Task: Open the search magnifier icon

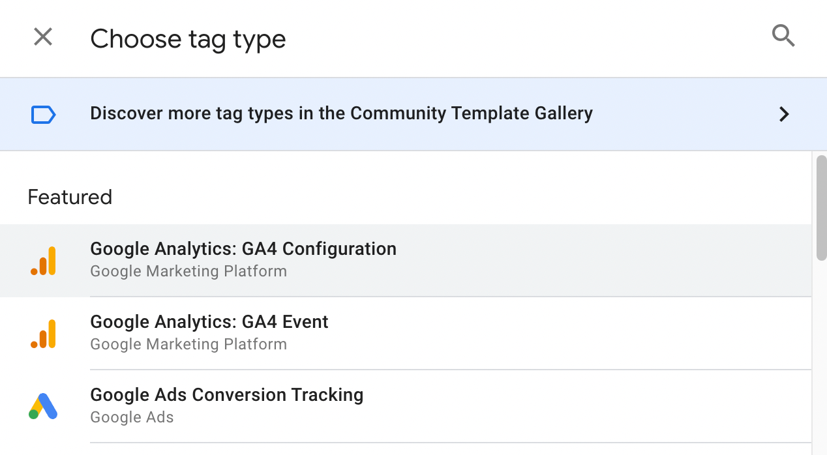Action: pos(783,37)
